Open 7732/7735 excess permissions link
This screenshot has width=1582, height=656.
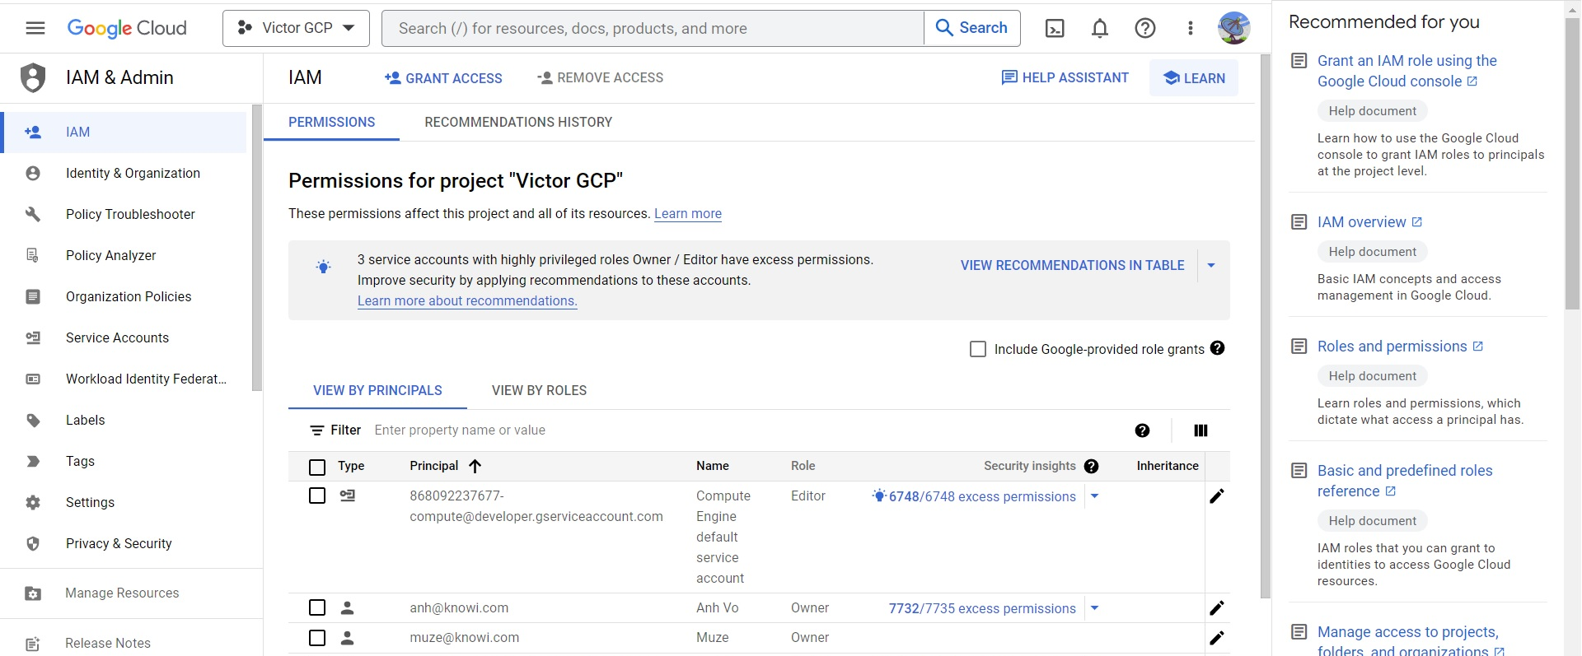point(982,608)
